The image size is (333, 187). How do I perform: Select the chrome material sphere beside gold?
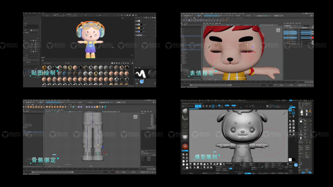coord(49,67)
